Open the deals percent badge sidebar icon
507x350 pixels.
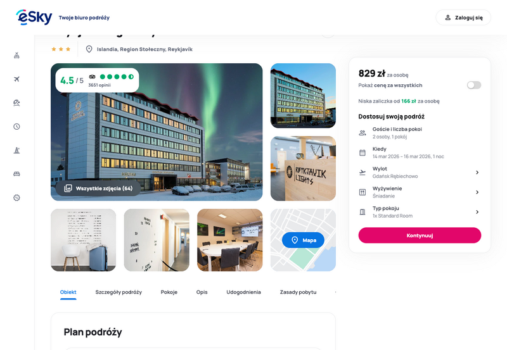pos(17,197)
